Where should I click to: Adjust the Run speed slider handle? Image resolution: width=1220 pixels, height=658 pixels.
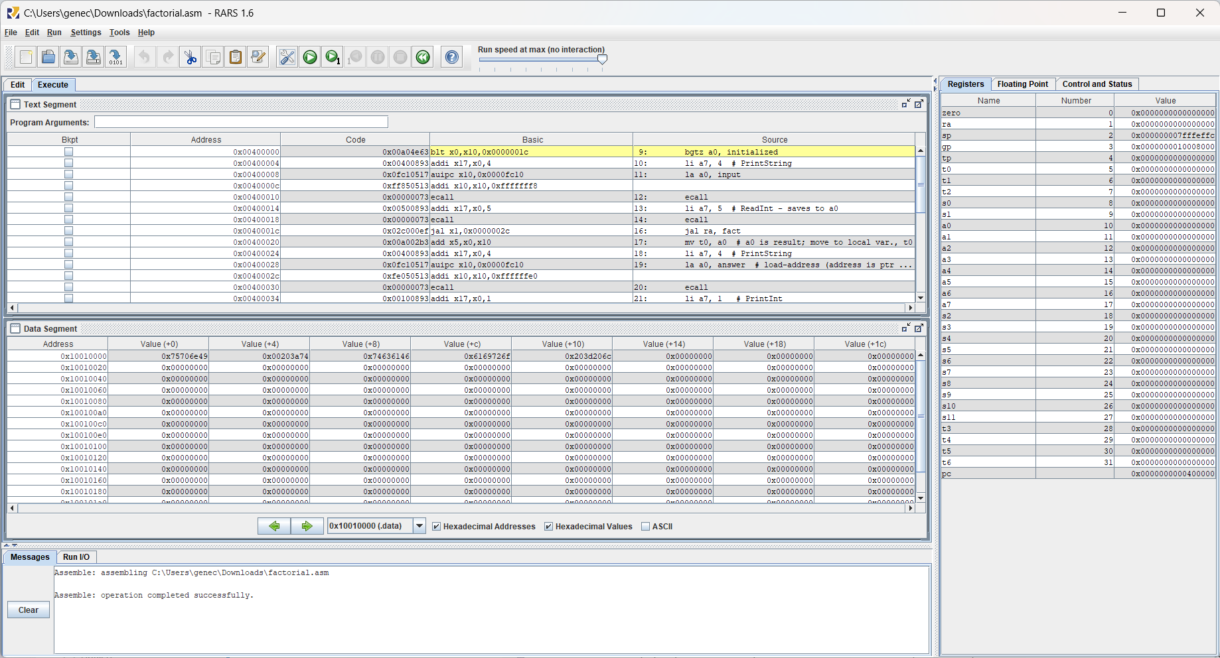(x=602, y=60)
